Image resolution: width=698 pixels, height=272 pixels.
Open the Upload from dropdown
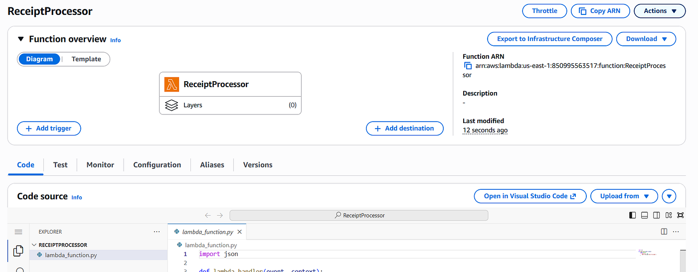click(624, 196)
